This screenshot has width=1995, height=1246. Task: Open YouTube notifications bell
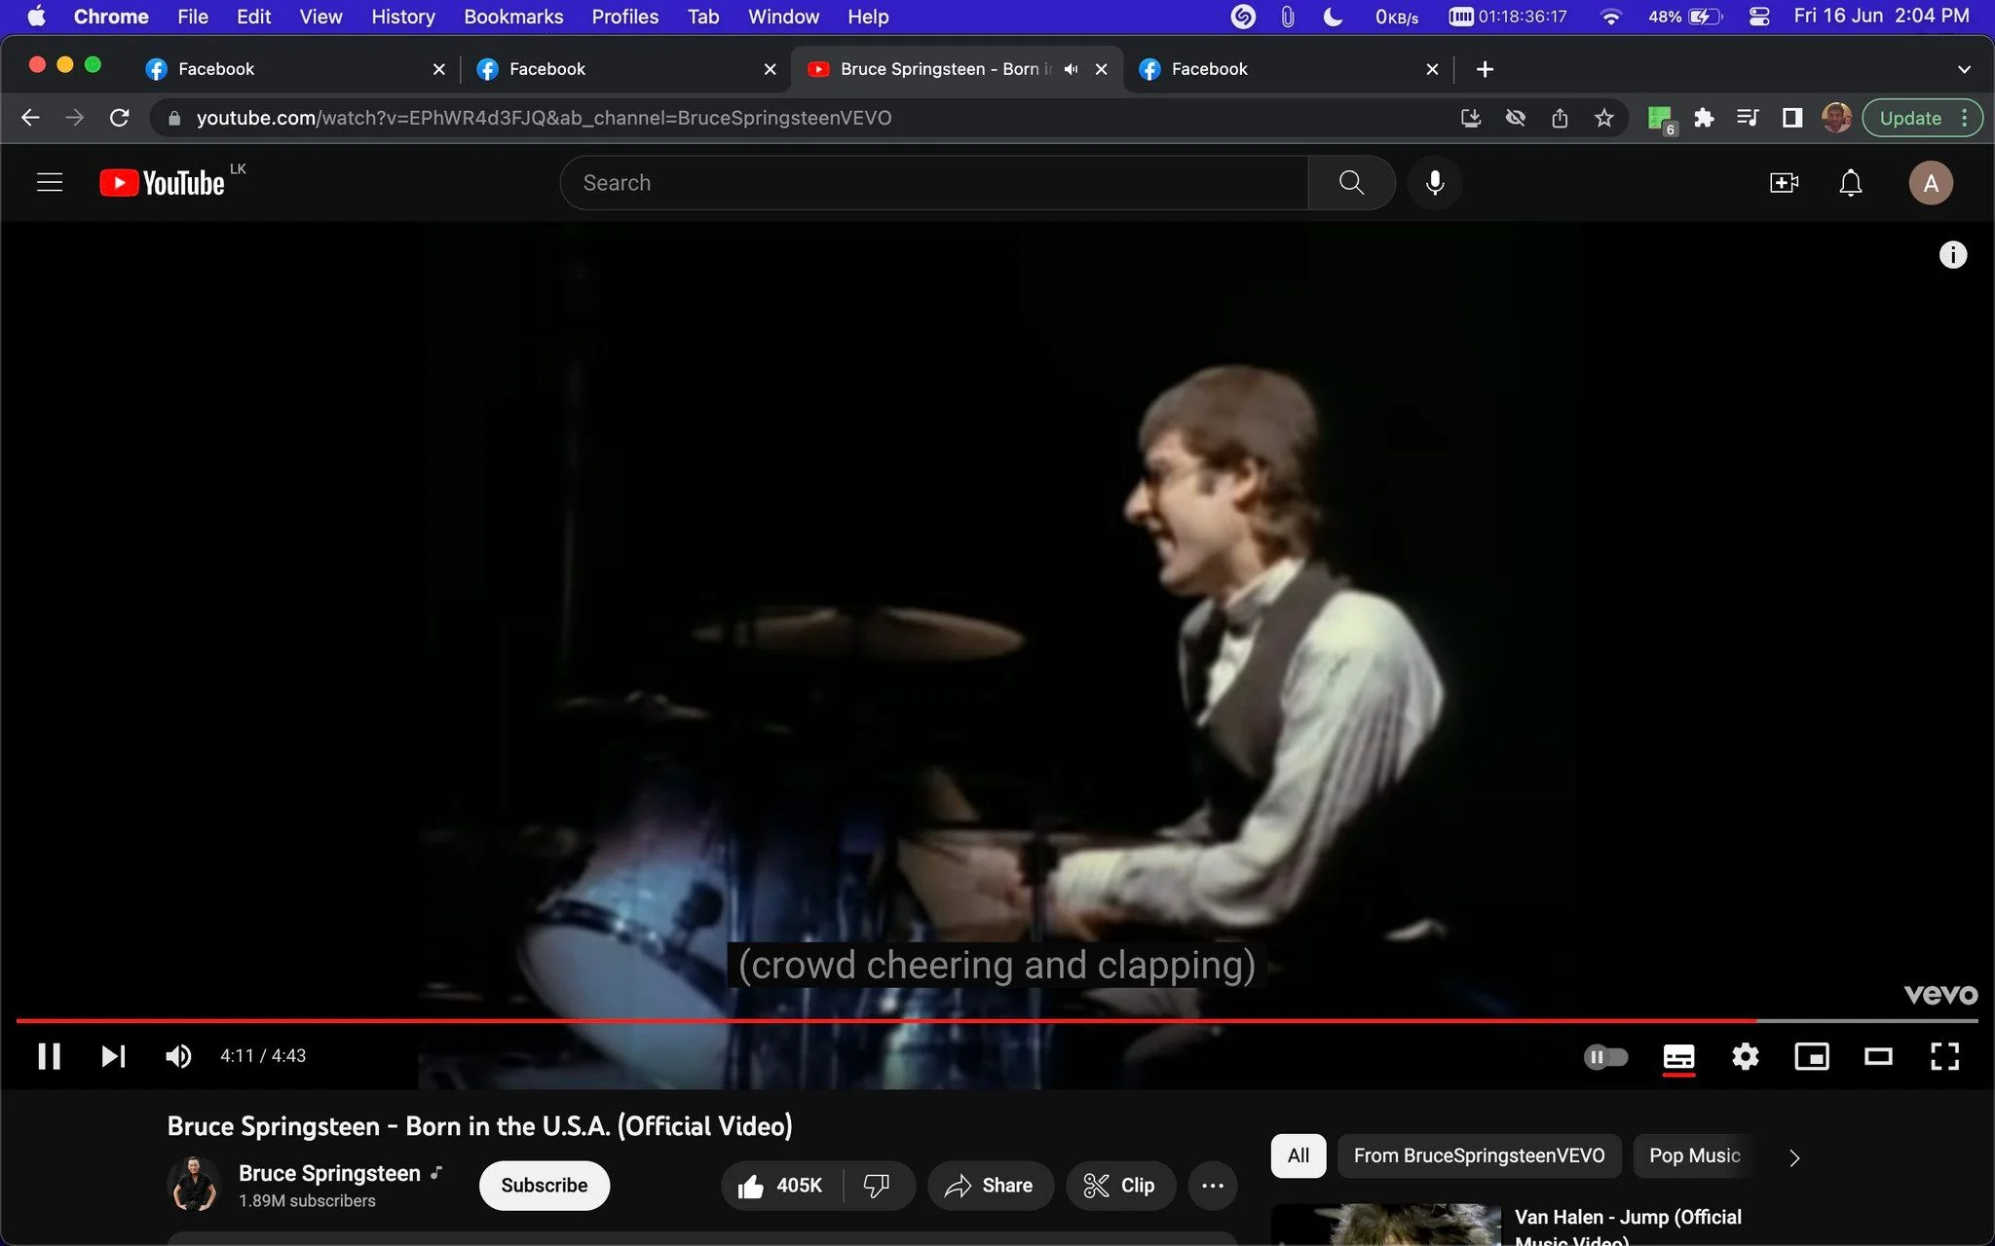tap(1850, 183)
